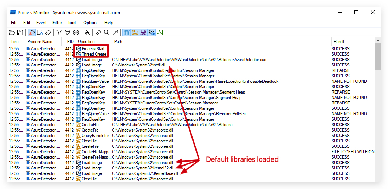Sort by the Time column header
Viewport: 388px width, 189px height.
pos(17,42)
